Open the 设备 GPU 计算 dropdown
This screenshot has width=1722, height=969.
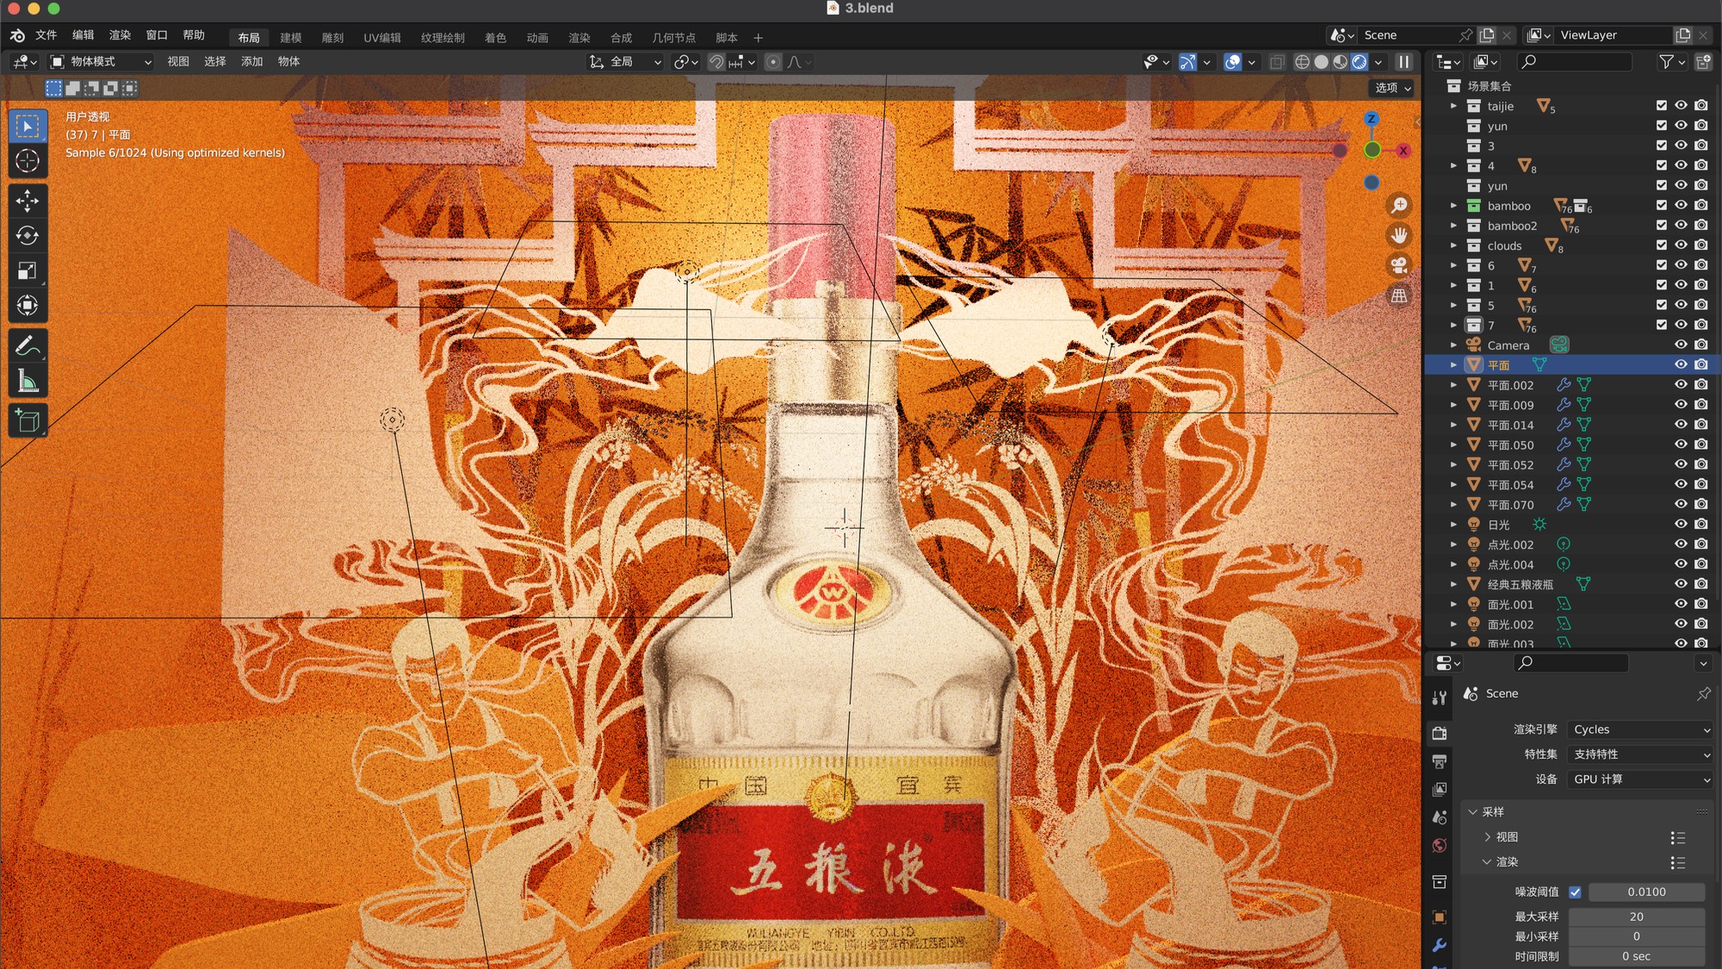[x=1640, y=780]
